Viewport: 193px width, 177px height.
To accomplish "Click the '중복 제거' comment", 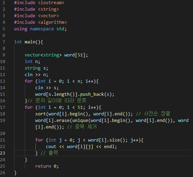I will click(82, 127).
